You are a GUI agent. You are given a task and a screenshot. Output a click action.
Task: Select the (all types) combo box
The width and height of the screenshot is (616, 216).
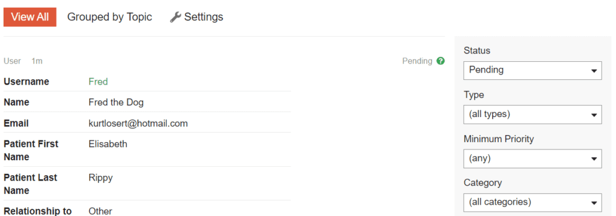[x=532, y=115]
